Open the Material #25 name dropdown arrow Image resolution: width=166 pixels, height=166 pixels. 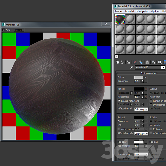coord(163,67)
